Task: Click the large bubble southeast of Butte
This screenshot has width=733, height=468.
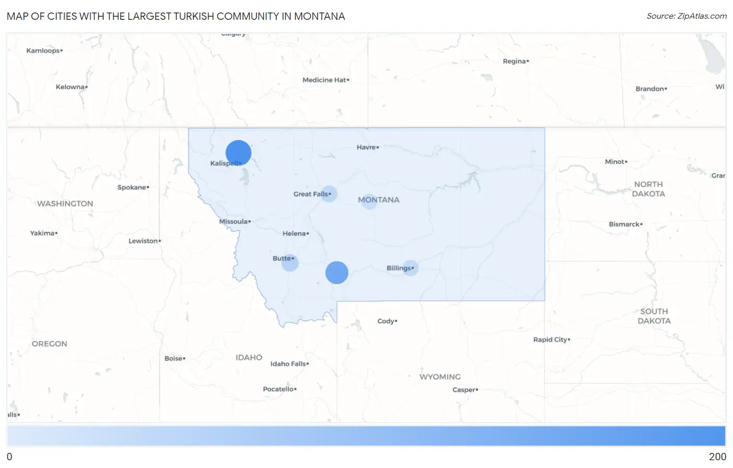Action: tap(337, 273)
